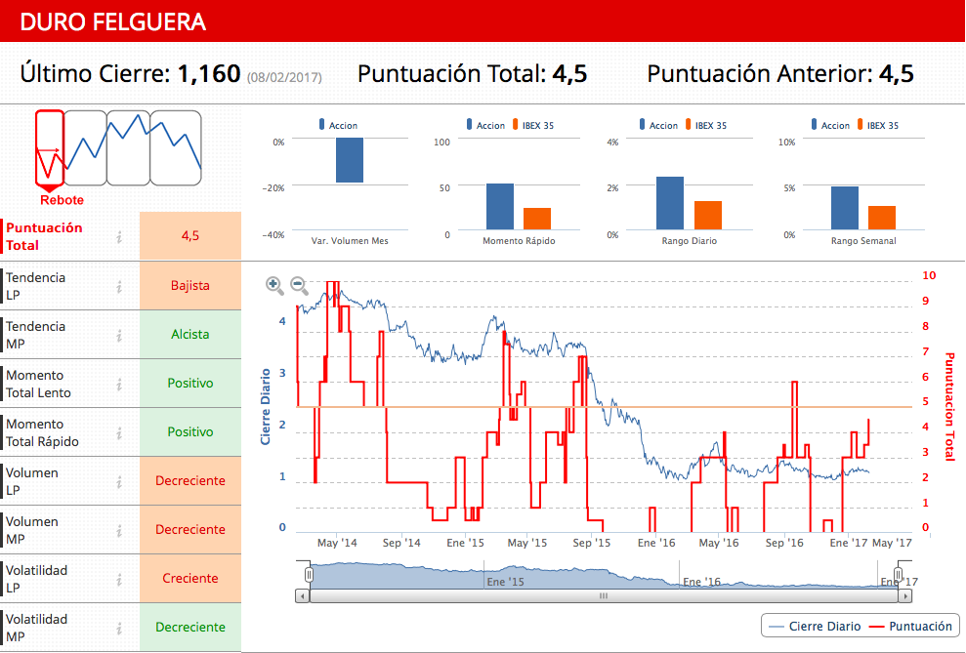Toggle Accion series in Momento Rápido chart

tap(485, 125)
